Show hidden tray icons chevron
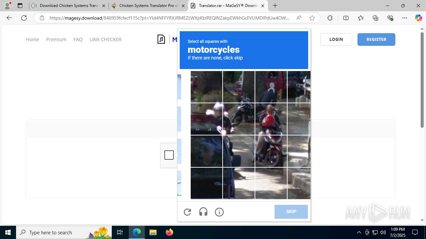Screen dimensions: 426x239 pyautogui.click(x=359, y=232)
